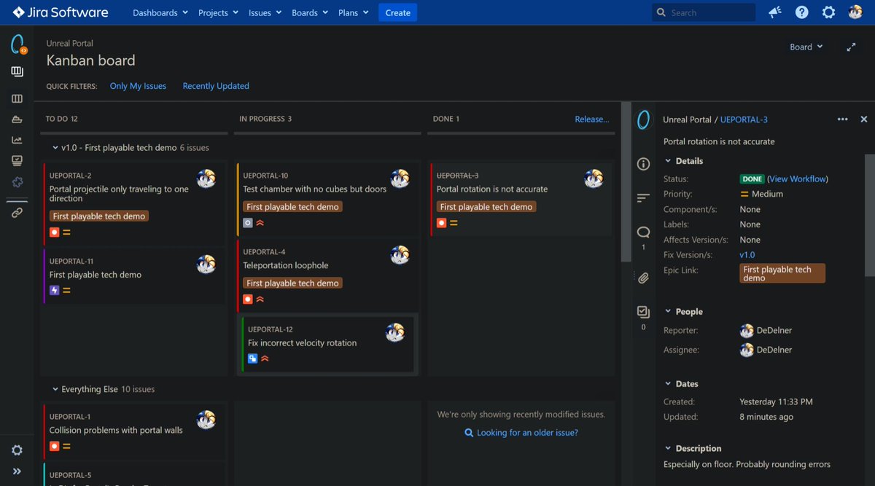875x486 pixels.
Task: Open the Board dropdown at top right
Action: [806, 47]
